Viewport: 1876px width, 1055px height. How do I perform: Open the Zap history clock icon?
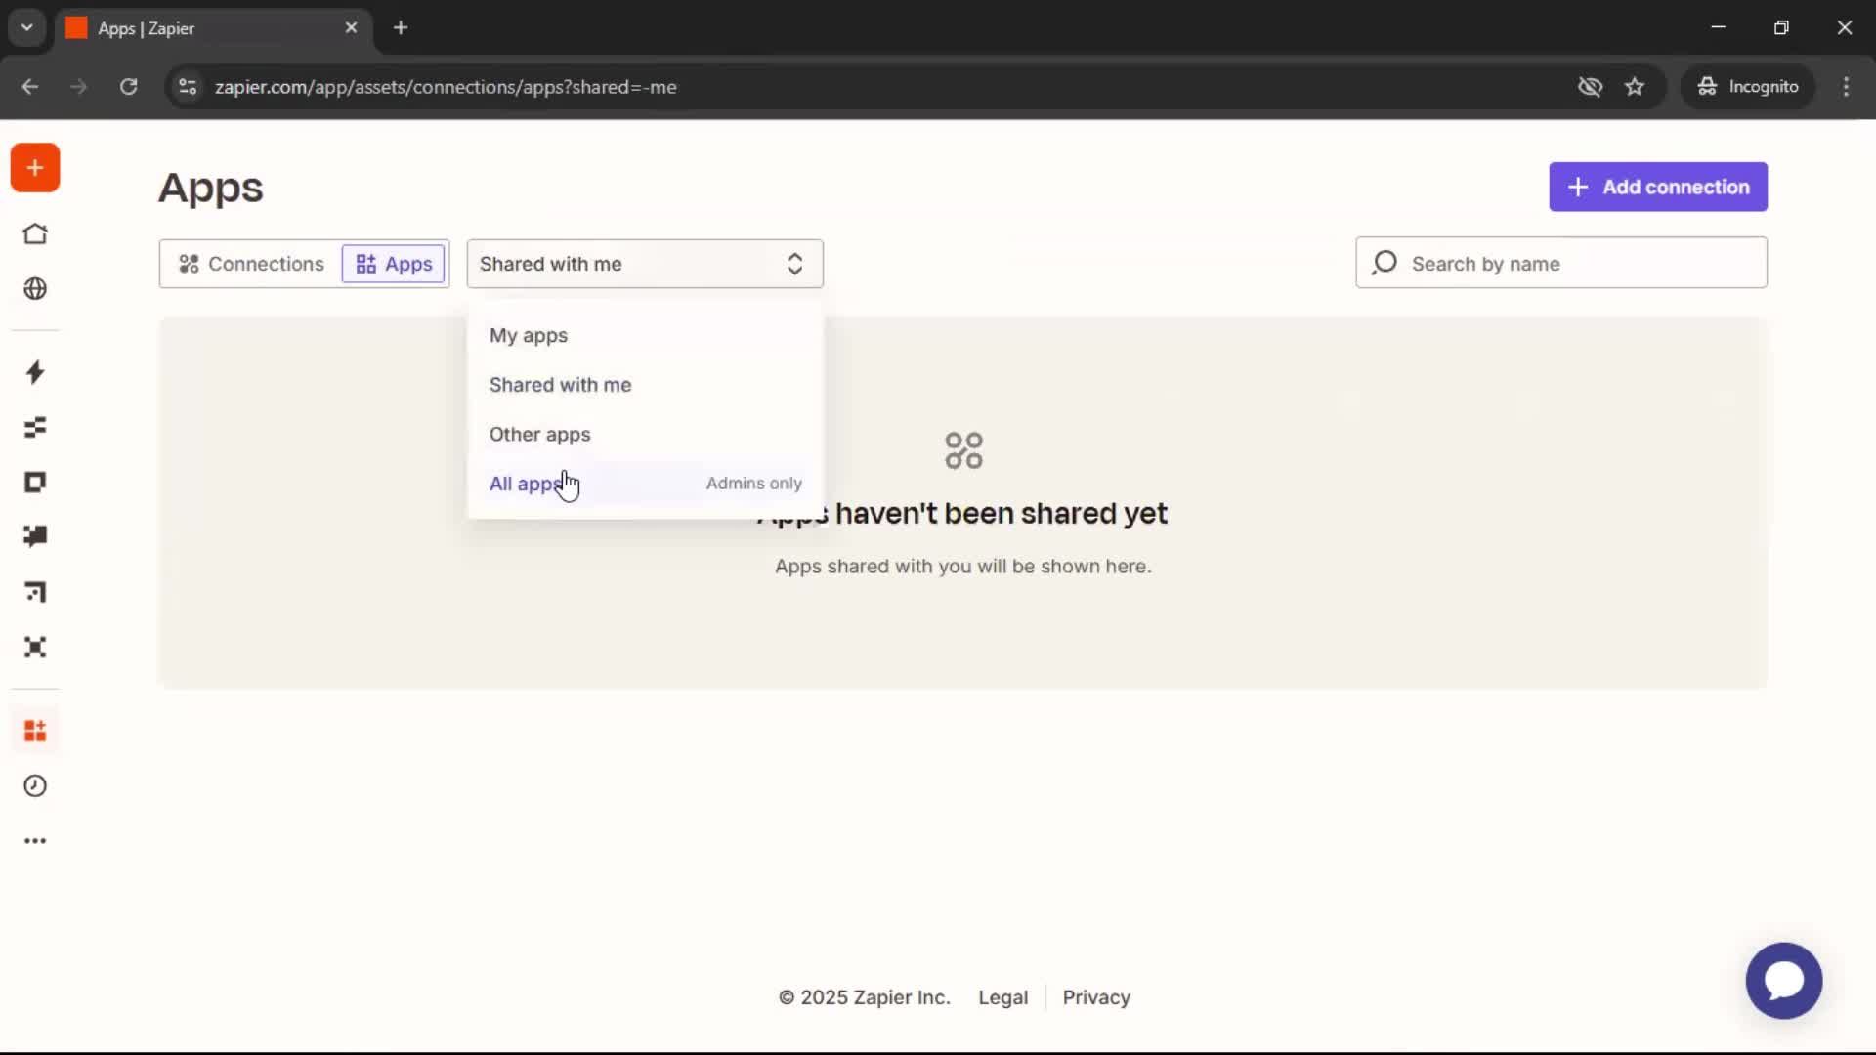35,786
